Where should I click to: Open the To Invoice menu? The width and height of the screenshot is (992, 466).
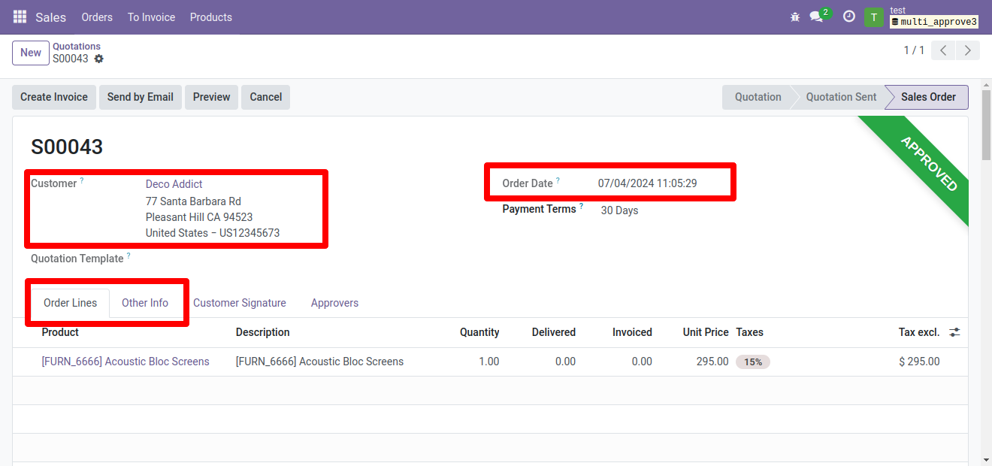pos(151,17)
